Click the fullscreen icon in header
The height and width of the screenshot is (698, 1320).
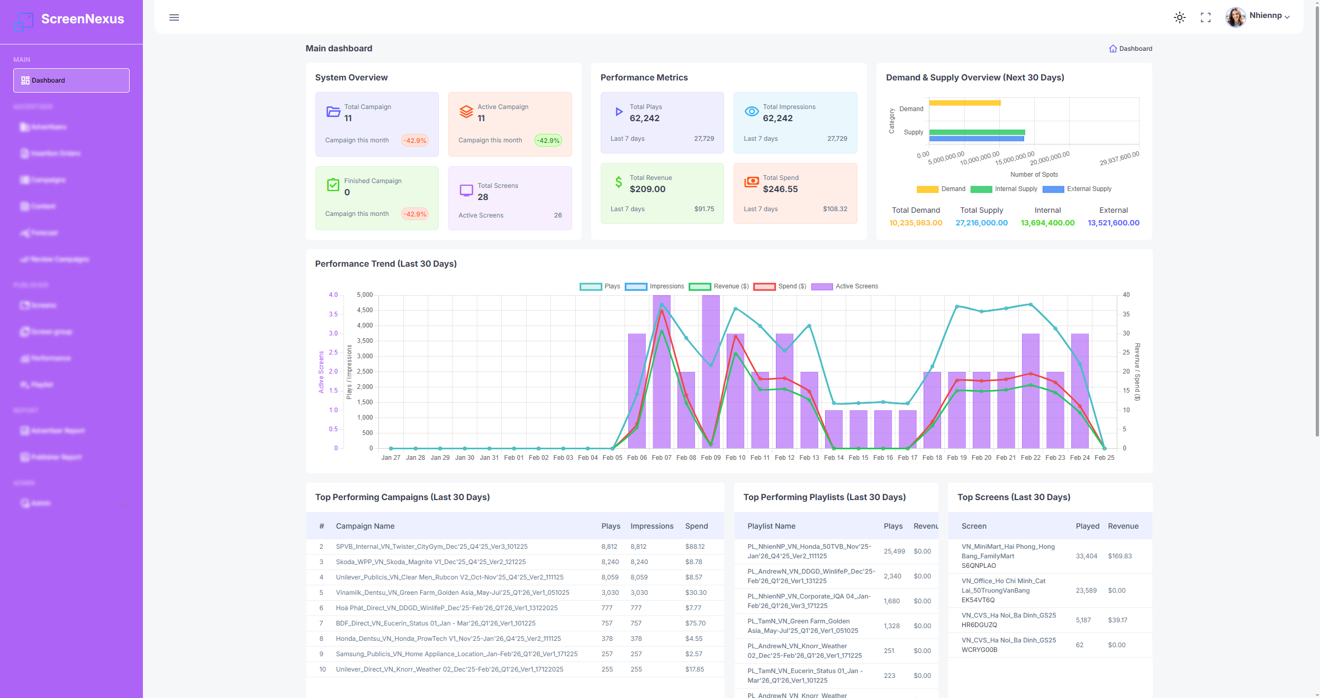(x=1206, y=17)
